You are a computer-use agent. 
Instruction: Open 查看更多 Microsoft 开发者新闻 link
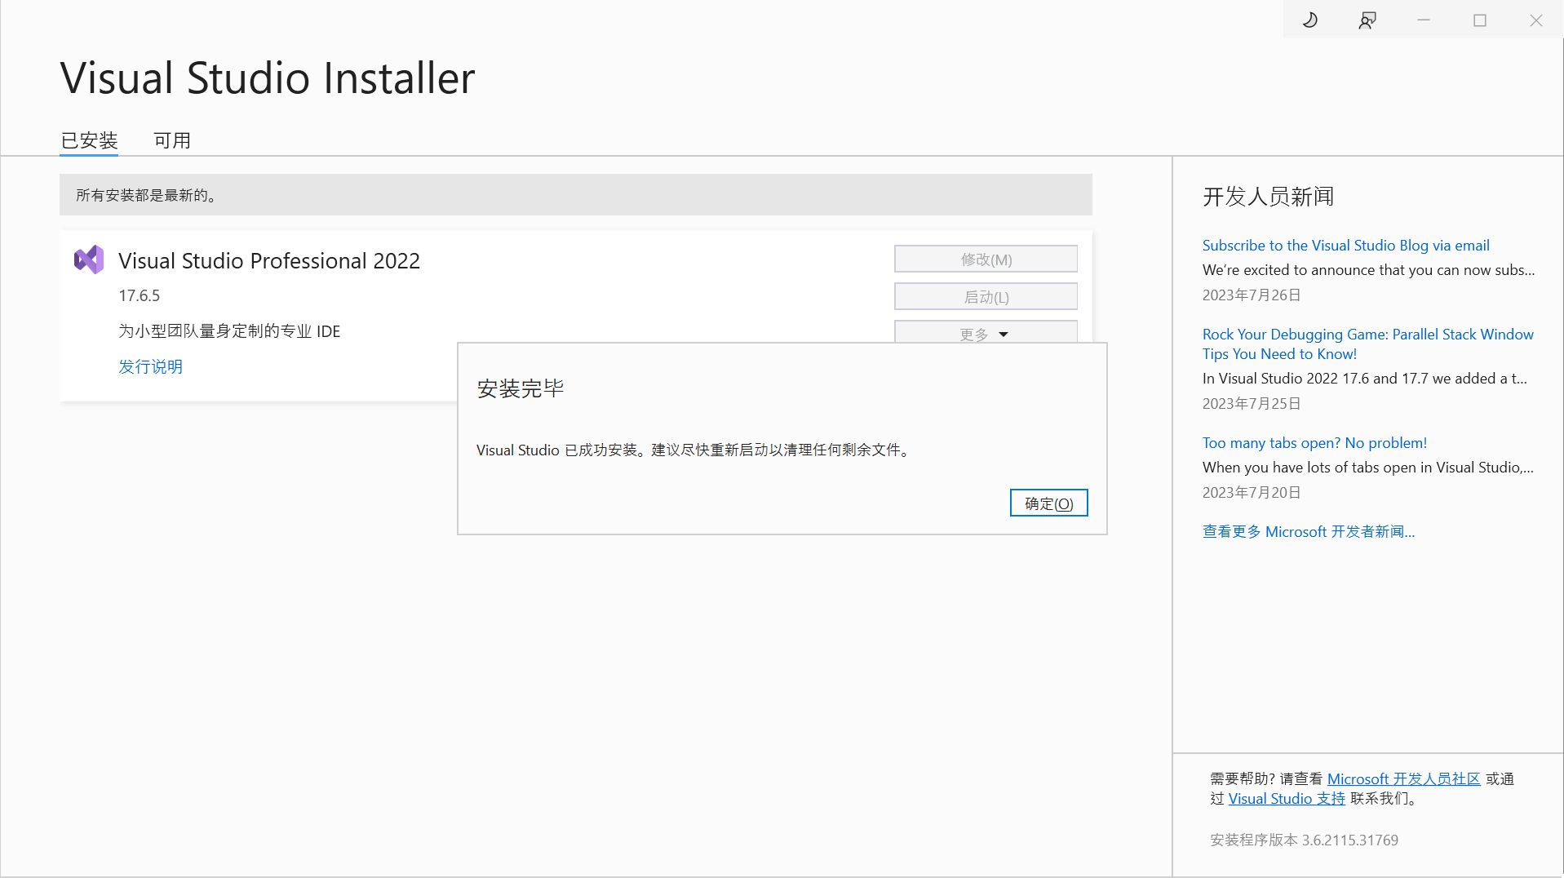point(1308,532)
